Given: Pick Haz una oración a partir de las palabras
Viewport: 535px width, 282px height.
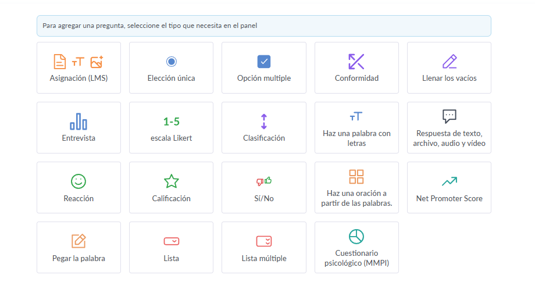Looking at the screenshot, I should coord(356,187).
